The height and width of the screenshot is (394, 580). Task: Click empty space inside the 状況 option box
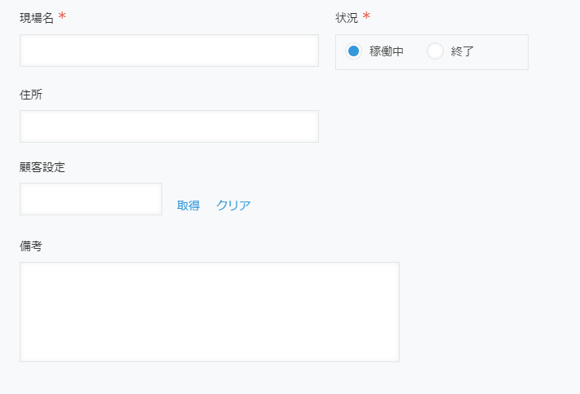501,51
